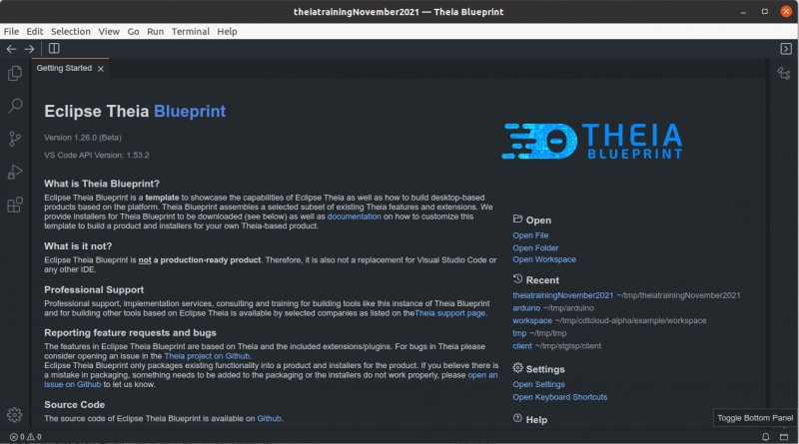The width and height of the screenshot is (799, 444).
Task: Open recent client workspace
Action: click(x=522, y=346)
